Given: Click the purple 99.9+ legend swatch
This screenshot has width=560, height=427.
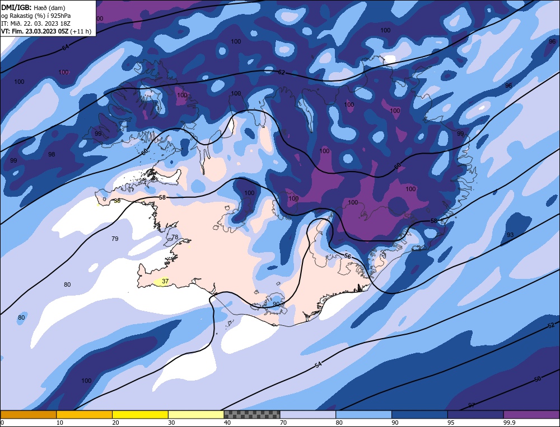Looking at the screenshot, I should click(x=531, y=414).
